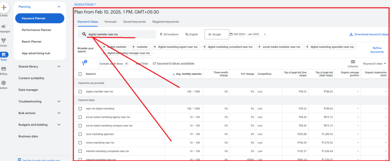Switch to the Negative keywords tab
The image size is (390, 161).
pyautogui.click(x=166, y=22)
